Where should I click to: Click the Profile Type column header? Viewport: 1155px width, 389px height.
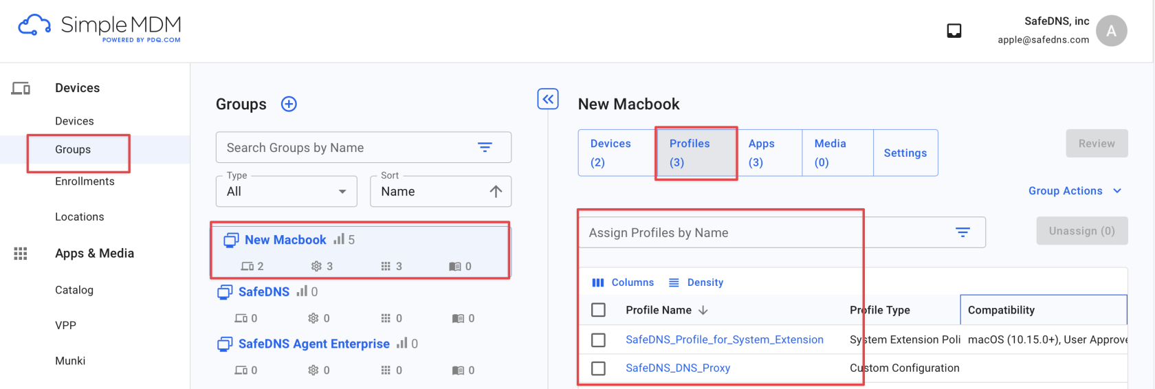tap(879, 310)
